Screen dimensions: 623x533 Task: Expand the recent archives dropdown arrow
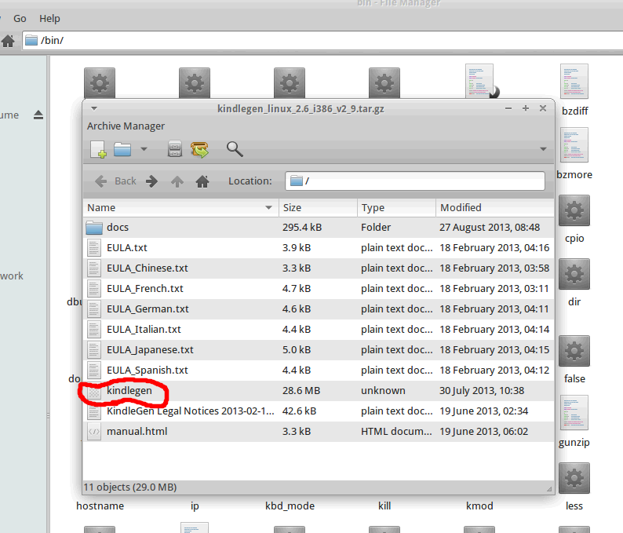(x=144, y=149)
